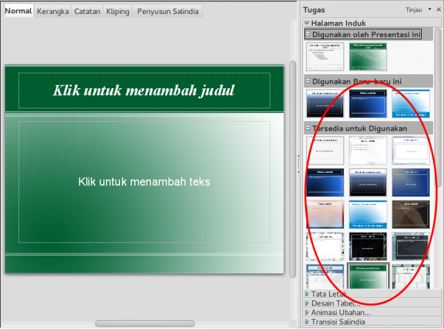Choose the pale mint master in bottom row

[x=410, y=276]
